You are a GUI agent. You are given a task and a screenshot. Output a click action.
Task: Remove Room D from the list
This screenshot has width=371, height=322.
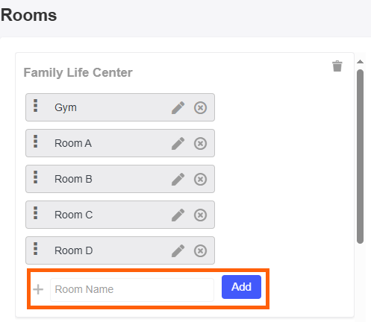200,250
